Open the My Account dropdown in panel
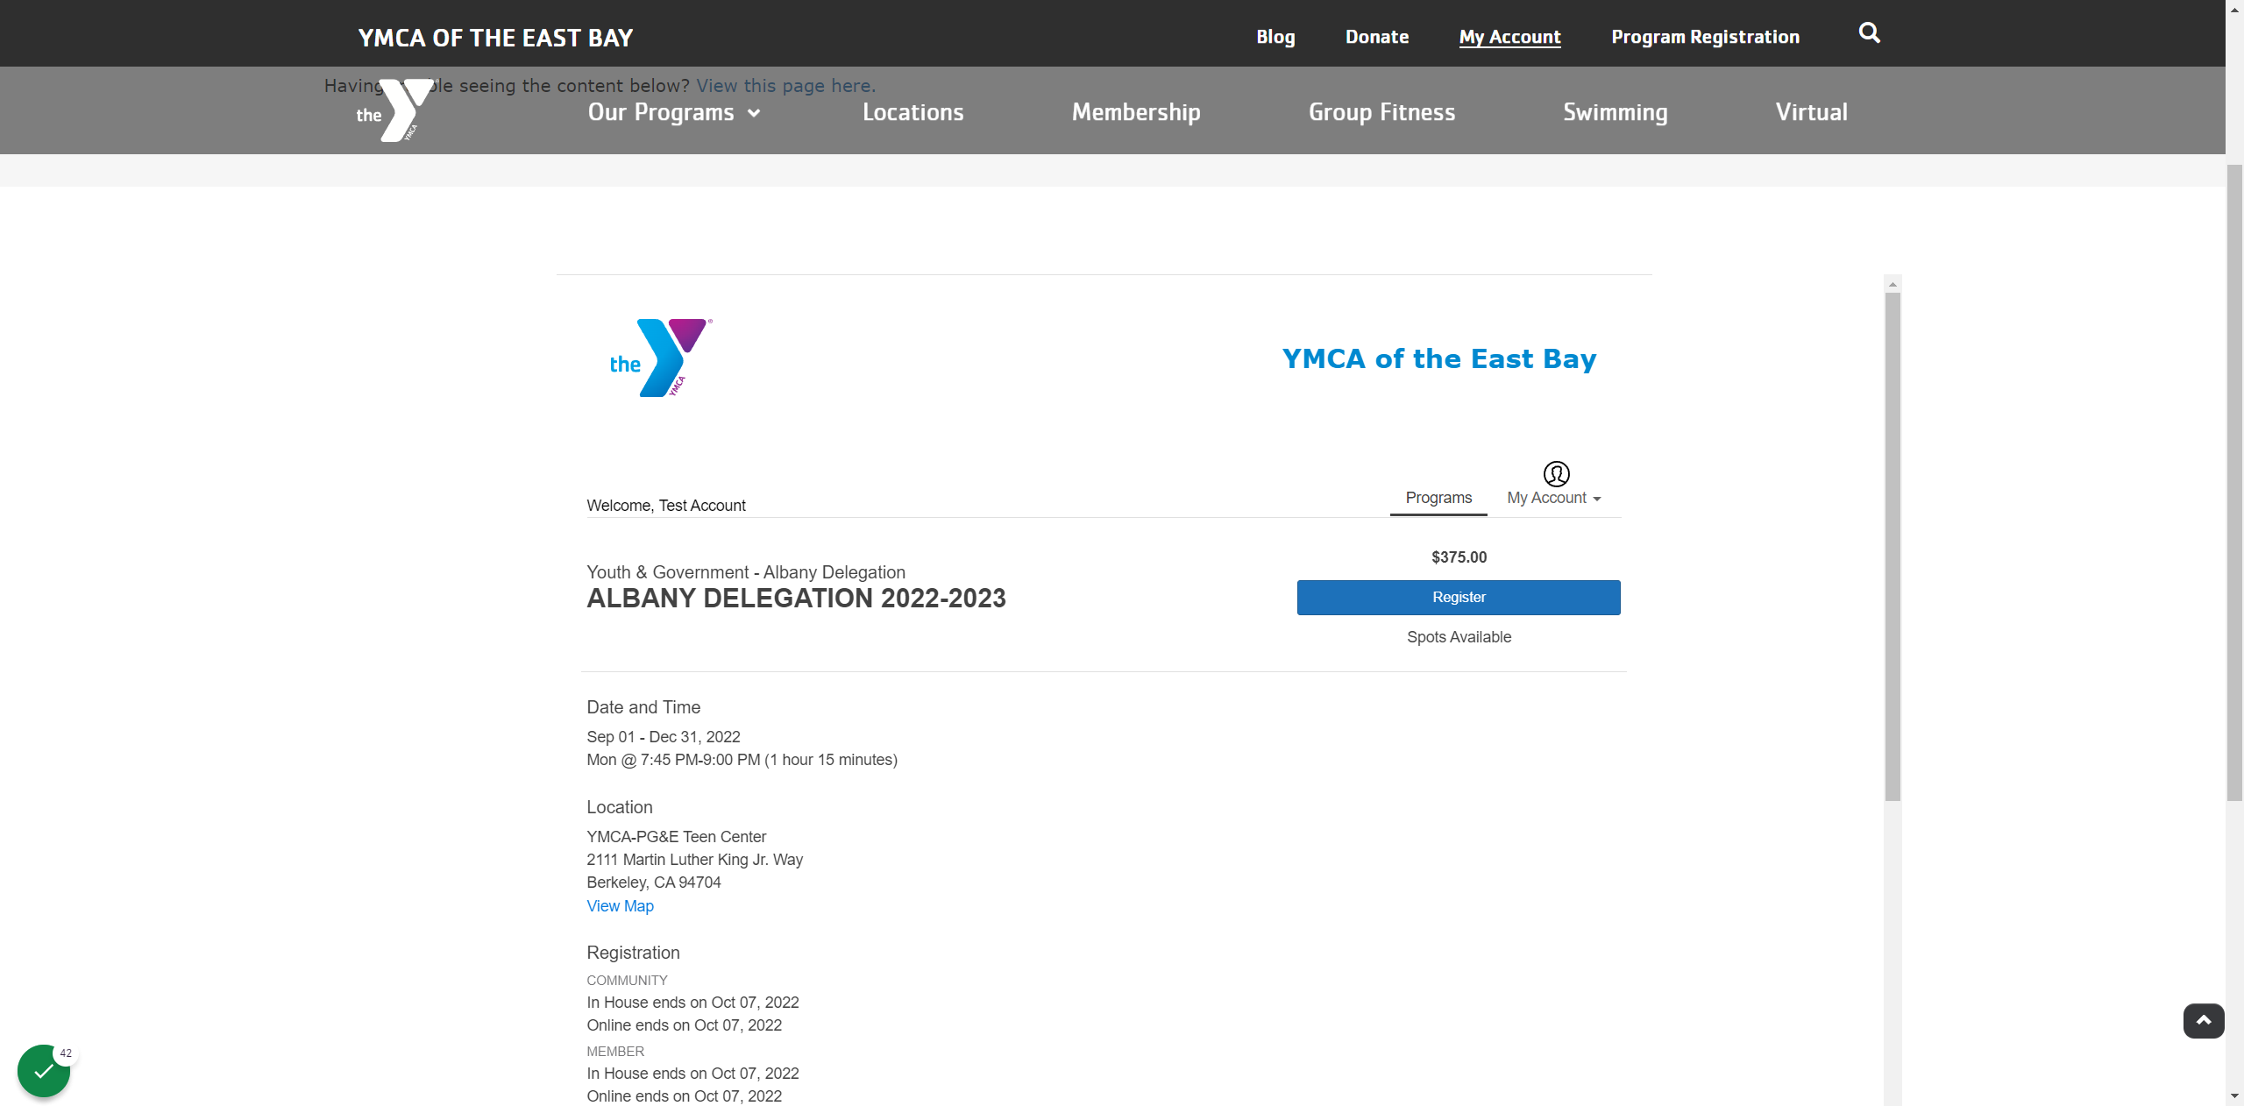Viewport: 2244px width, 1106px height. pyautogui.click(x=1554, y=498)
